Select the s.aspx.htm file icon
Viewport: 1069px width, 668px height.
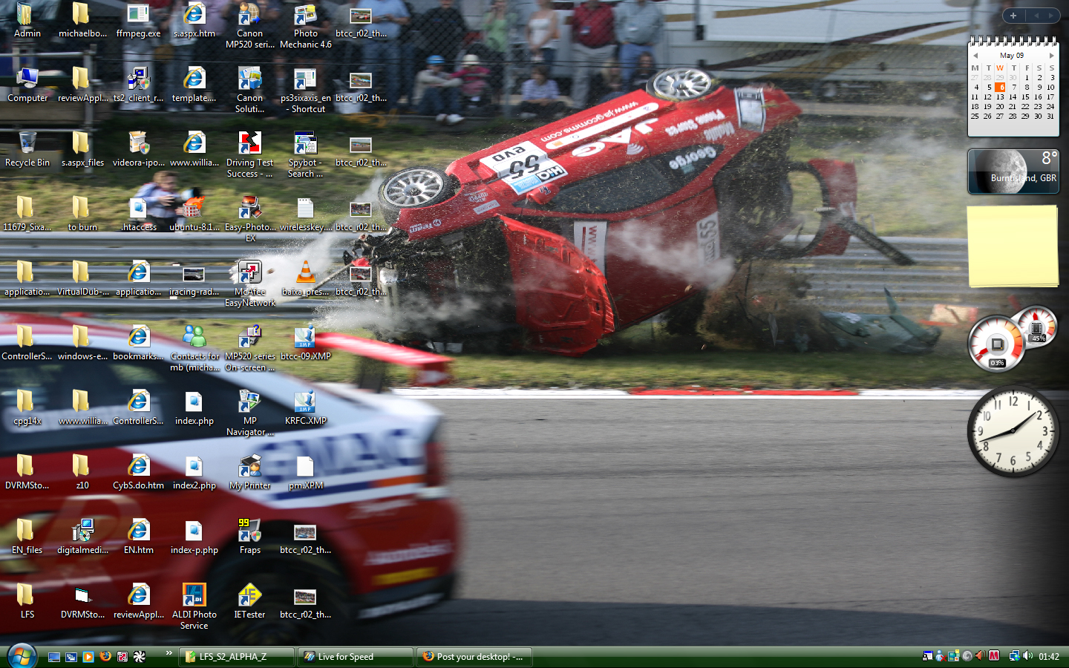click(x=194, y=21)
